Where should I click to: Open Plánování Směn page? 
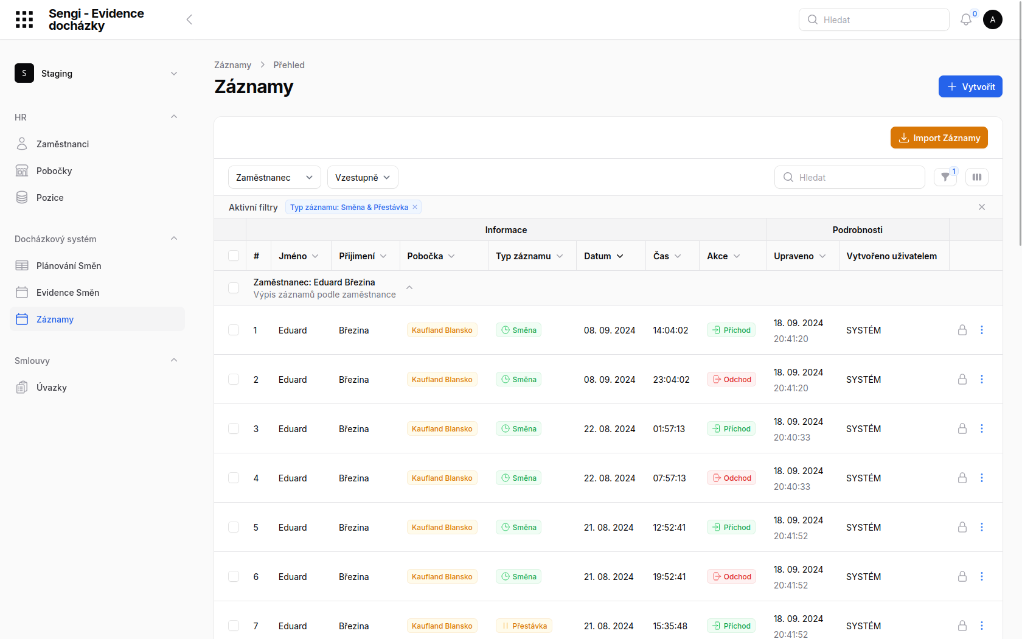coord(97,265)
